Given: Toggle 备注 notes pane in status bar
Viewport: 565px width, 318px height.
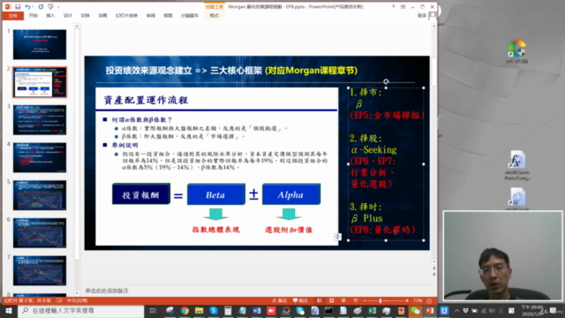Looking at the screenshot, I should click(280, 300).
